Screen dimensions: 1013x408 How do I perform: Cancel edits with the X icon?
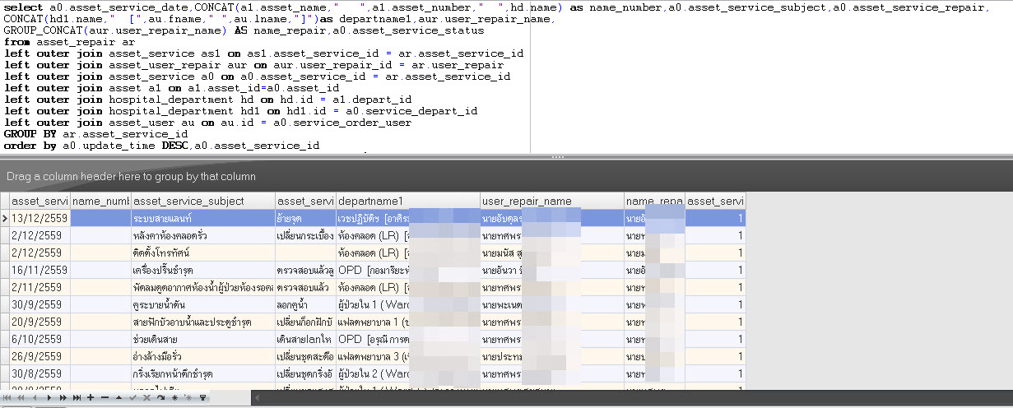146,397
